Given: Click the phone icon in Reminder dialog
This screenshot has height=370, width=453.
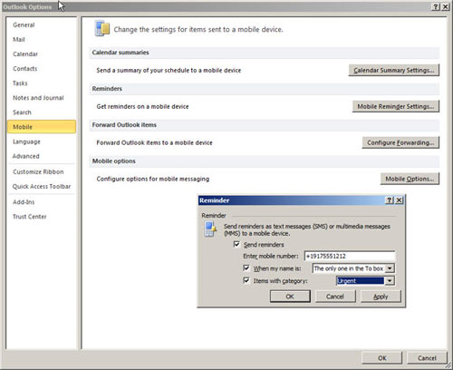Looking at the screenshot, I should point(210,229).
